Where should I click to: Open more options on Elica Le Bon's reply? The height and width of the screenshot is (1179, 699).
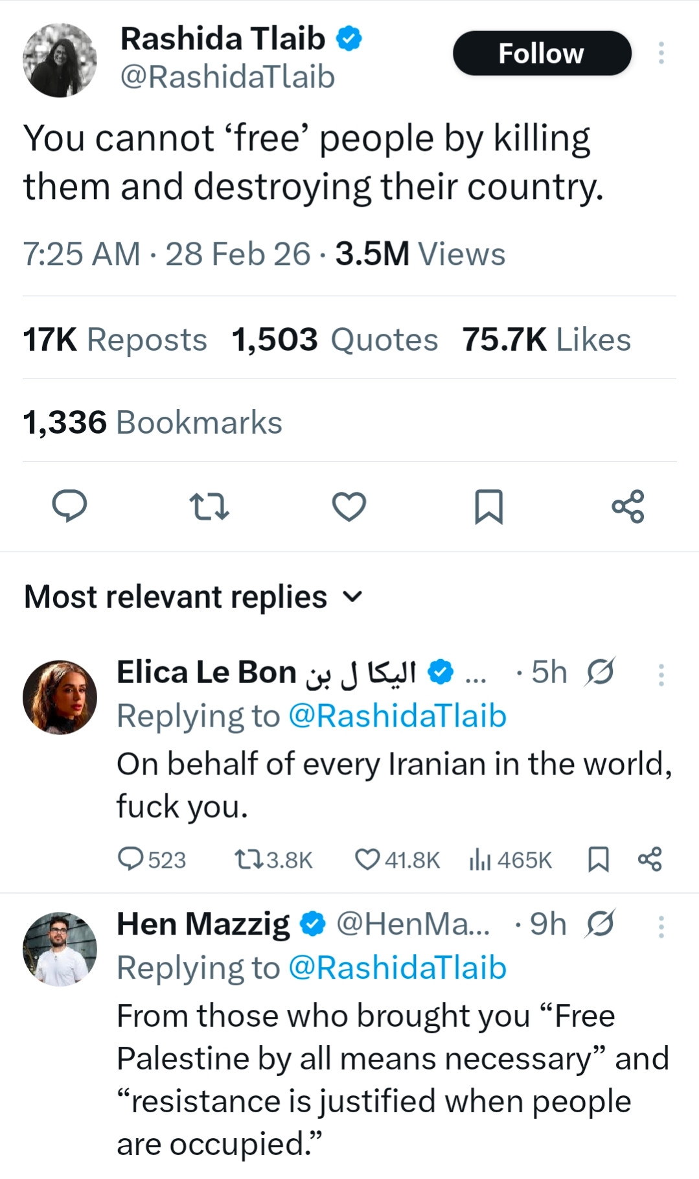click(661, 675)
